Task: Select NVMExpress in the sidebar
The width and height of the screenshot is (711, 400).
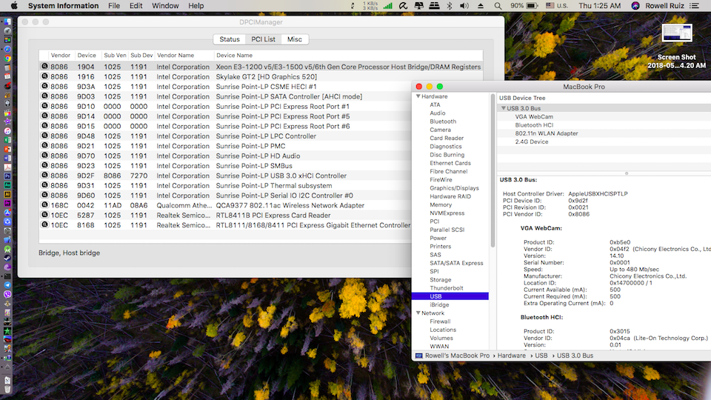Action: tap(447, 213)
